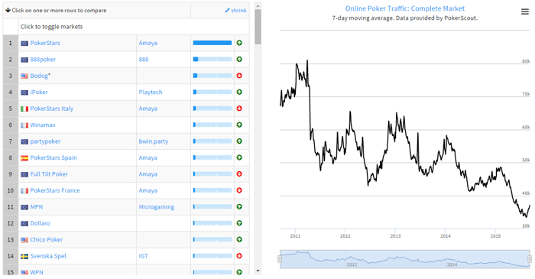
Task: Click the Spanish flag icon beside PokerStars Spain
Action: (x=24, y=158)
